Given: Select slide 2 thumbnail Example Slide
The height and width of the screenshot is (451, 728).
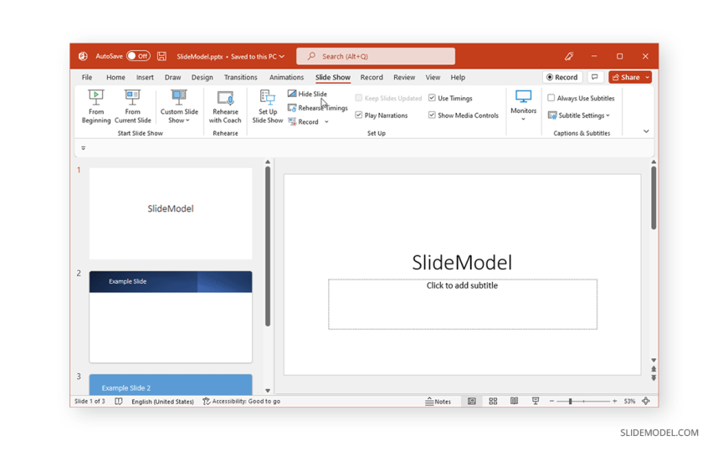Looking at the screenshot, I should 171,317.
